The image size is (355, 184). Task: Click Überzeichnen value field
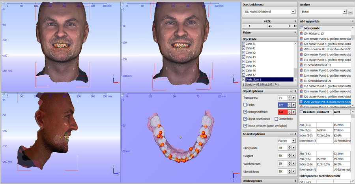[283, 171]
